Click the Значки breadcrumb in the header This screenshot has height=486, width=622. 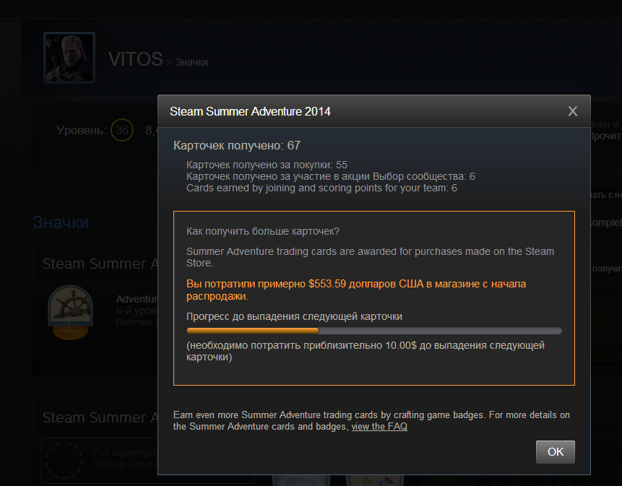click(191, 62)
